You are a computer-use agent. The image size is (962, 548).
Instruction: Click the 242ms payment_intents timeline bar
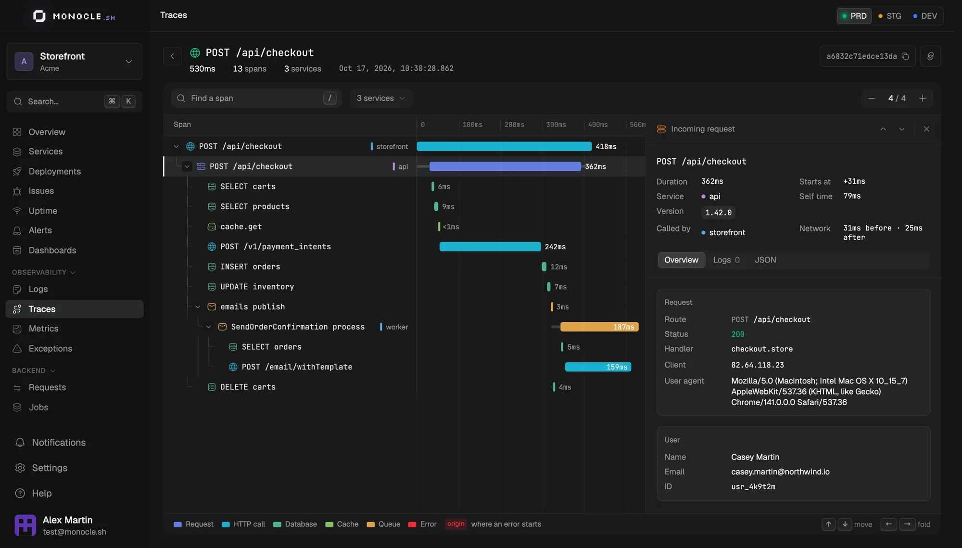click(490, 246)
